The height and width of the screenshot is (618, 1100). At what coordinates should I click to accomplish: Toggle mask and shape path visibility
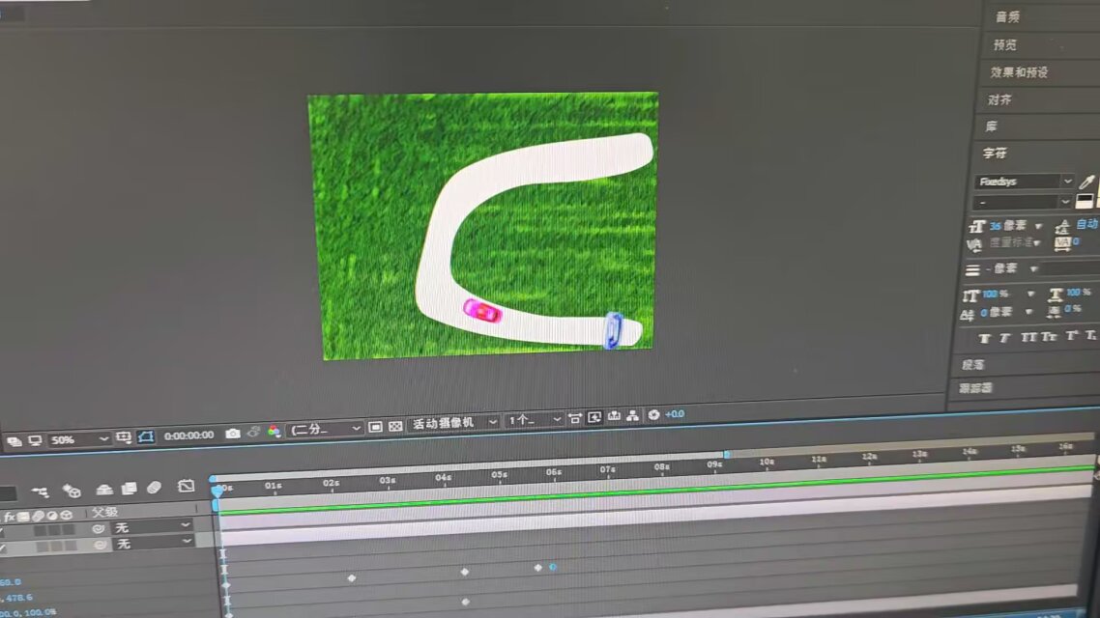coord(146,436)
